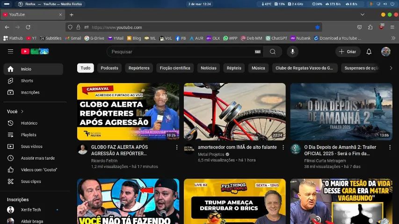399x224 pixels.
Task: Select the Notícias filter chip
Action: tap(209, 68)
